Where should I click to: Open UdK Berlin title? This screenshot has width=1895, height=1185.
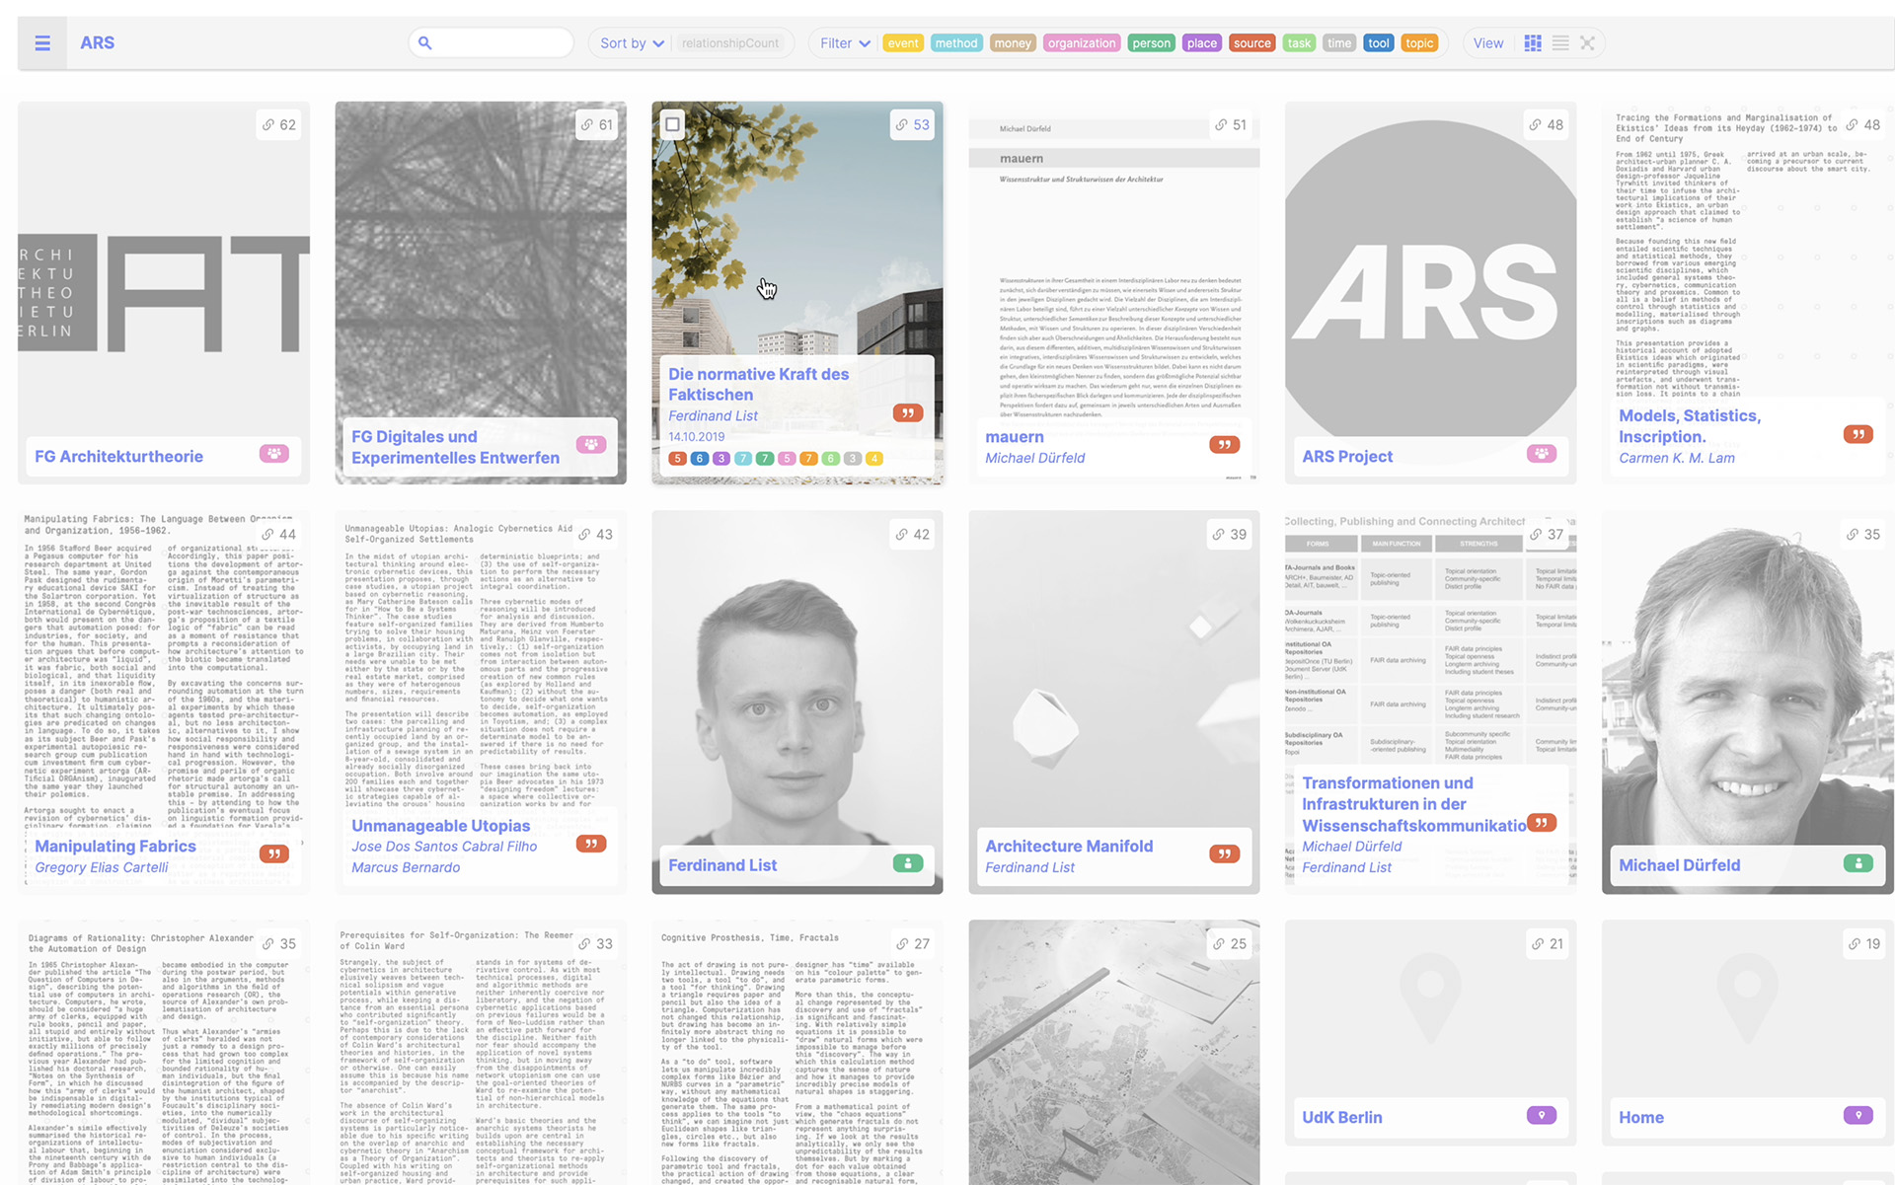1341,1117
